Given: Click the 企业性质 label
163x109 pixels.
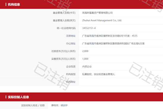Looking at the screenshot, I should (x=71, y=67).
